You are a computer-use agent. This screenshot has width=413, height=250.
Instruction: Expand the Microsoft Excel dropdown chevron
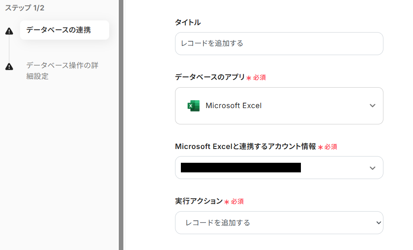tap(372, 106)
